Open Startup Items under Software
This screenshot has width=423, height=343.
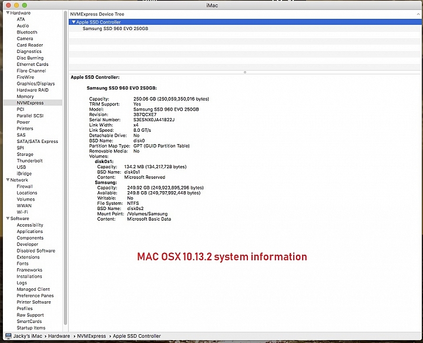[31, 328]
